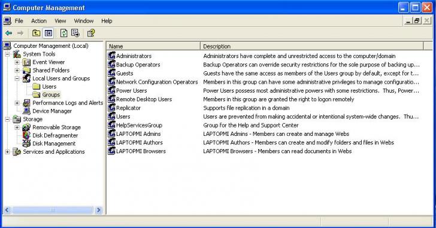
Task: Click the Replicator group icon
Action: tap(112, 108)
